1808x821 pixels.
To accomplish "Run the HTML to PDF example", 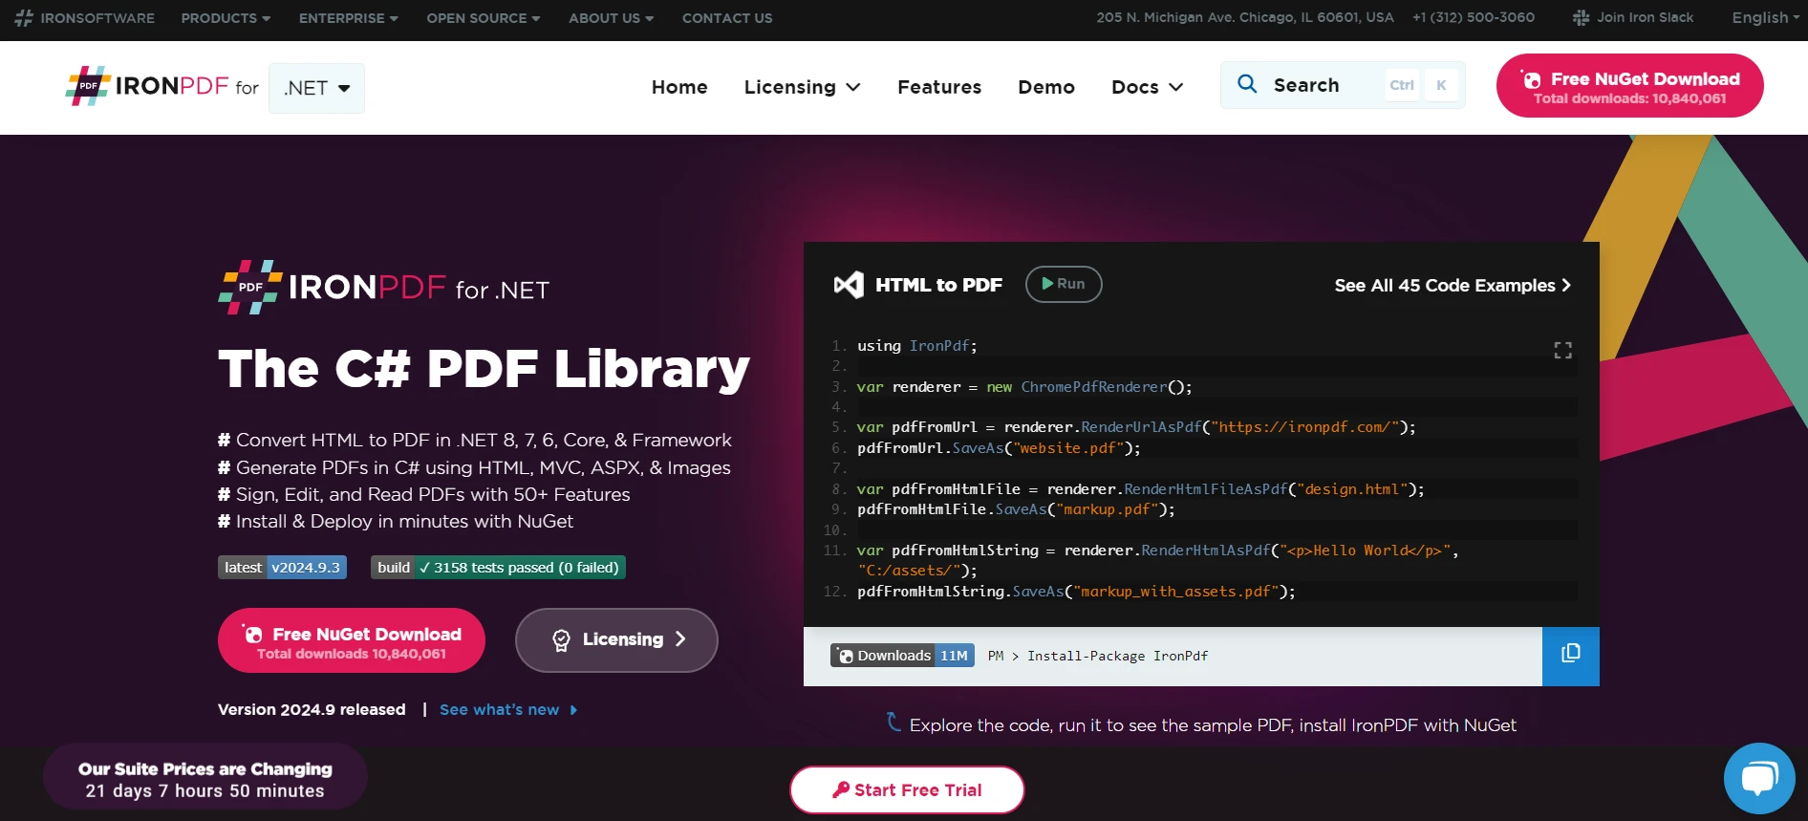I will 1063,284.
